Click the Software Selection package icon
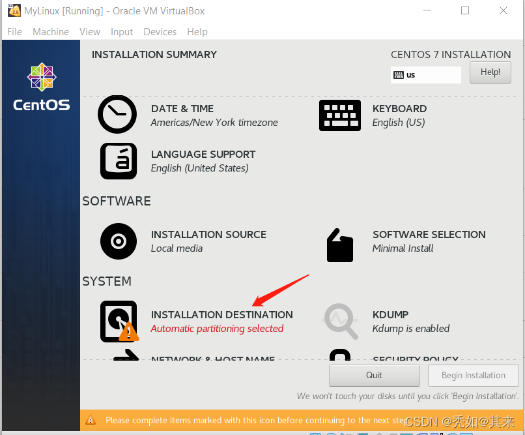This screenshot has width=525, height=435. click(x=340, y=245)
